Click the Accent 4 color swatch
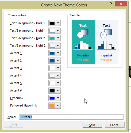Image resolution: width=131 pixels, height=133 pixels. tap(52, 75)
